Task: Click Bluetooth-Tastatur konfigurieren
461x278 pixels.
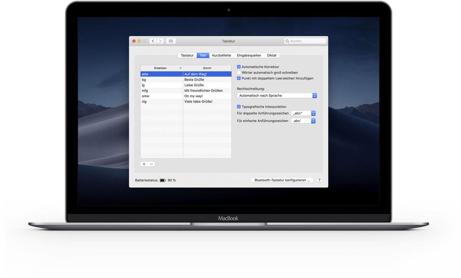Action: click(x=282, y=180)
